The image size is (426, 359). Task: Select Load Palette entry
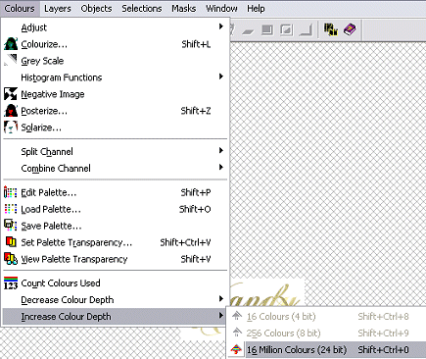116,209
